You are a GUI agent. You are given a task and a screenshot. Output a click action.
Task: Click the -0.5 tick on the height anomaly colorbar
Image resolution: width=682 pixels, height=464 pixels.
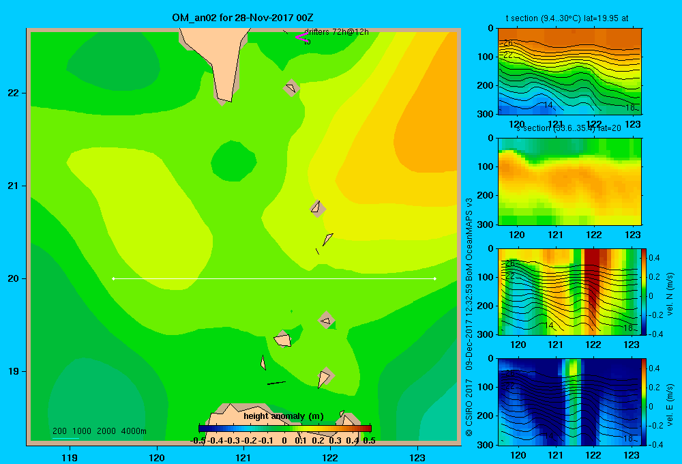pyautogui.click(x=198, y=441)
